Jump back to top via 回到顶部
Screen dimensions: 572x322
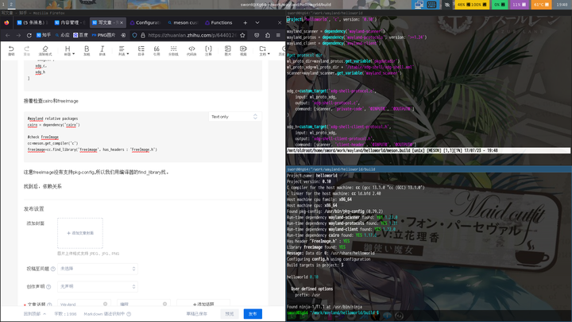(x=35, y=314)
